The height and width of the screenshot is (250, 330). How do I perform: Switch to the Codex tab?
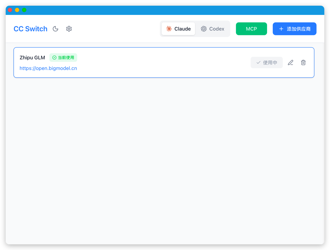coord(213,29)
